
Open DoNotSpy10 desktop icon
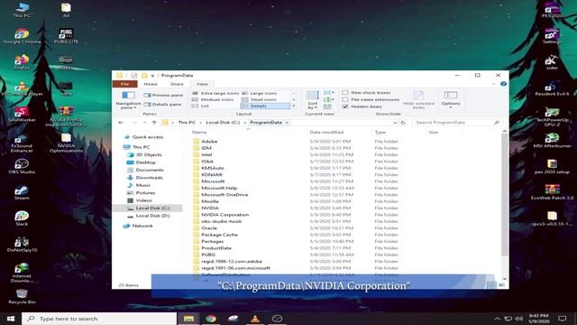22,245
